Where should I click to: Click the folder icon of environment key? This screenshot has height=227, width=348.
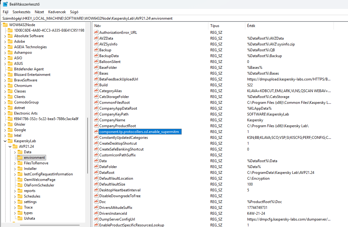(x=20, y=158)
